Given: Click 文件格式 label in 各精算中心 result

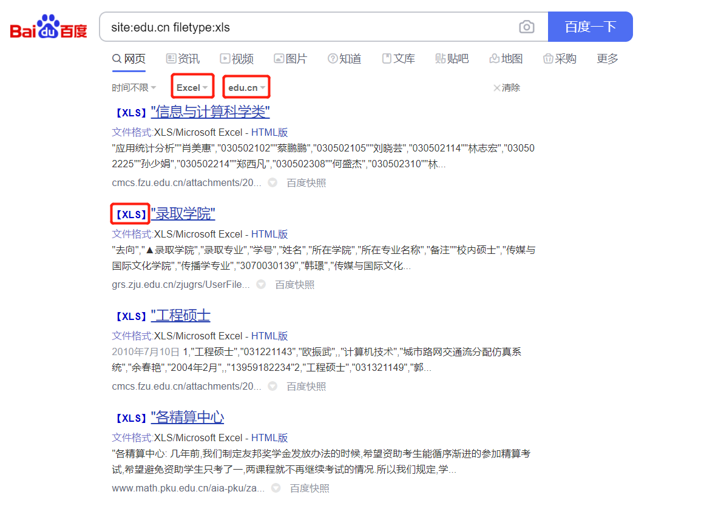Looking at the screenshot, I should [132, 438].
